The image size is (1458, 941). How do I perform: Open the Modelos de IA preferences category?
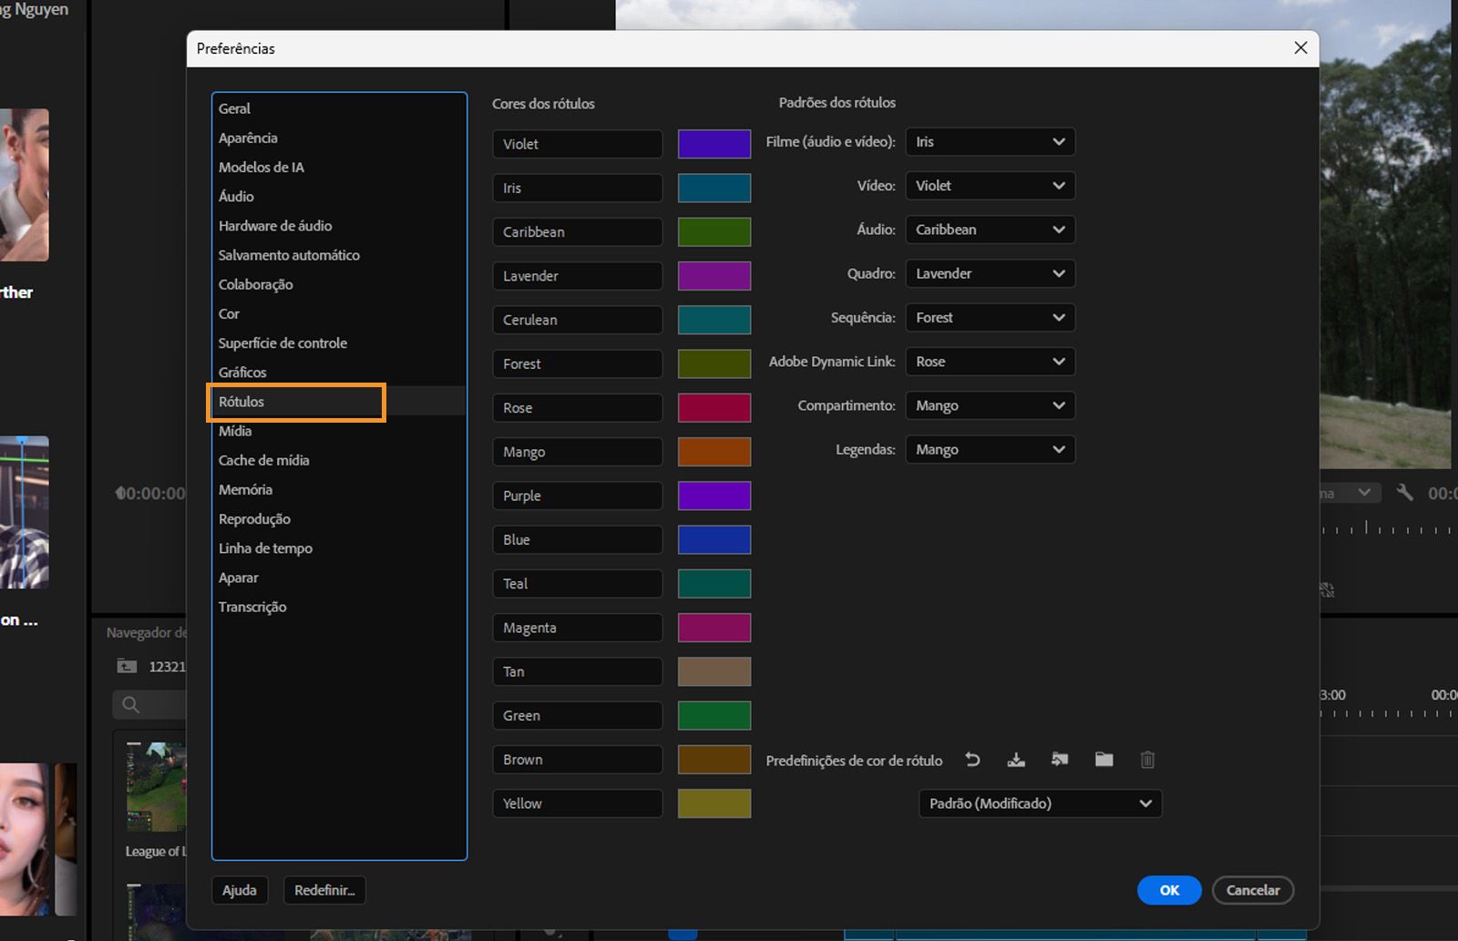click(x=339, y=167)
